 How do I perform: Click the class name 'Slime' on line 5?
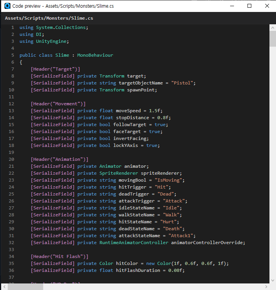tap(62, 55)
